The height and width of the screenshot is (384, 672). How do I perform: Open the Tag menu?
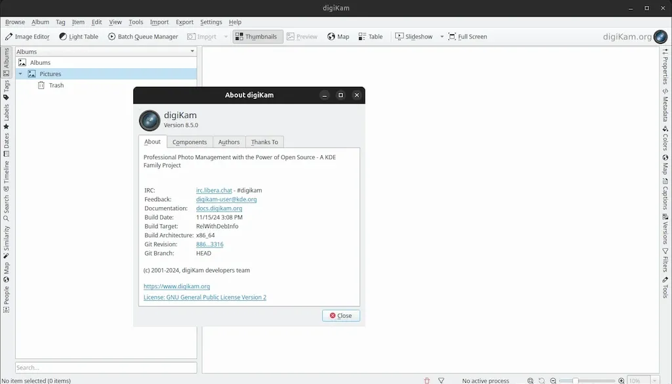point(60,22)
